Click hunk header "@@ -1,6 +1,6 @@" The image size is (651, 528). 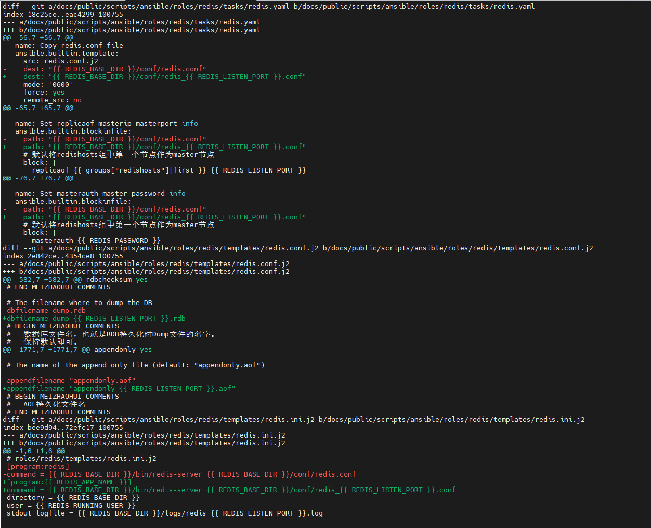point(34,451)
